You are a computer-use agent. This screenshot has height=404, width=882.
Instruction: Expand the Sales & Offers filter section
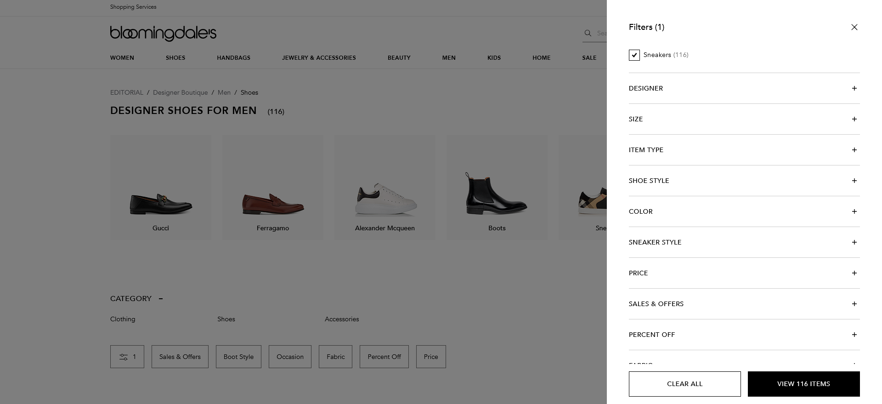pyautogui.click(x=744, y=304)
